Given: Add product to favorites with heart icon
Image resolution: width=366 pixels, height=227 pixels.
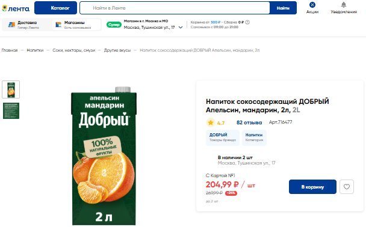Looking at the screenshot, I should (347, 187).
